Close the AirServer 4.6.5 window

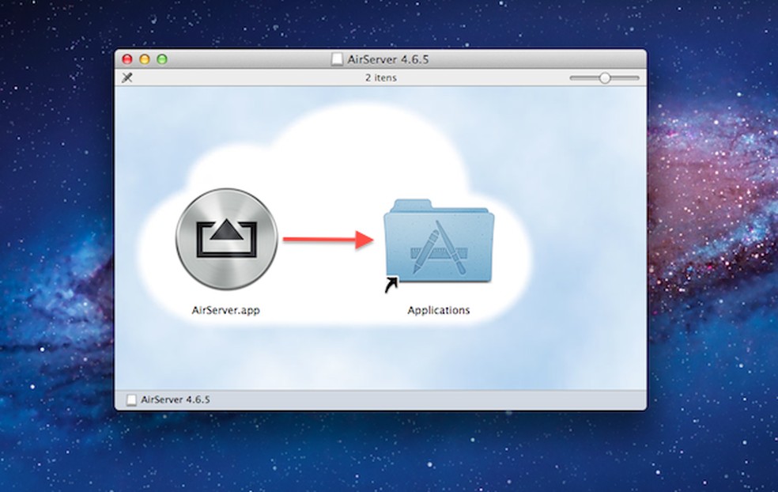(127, 59)
